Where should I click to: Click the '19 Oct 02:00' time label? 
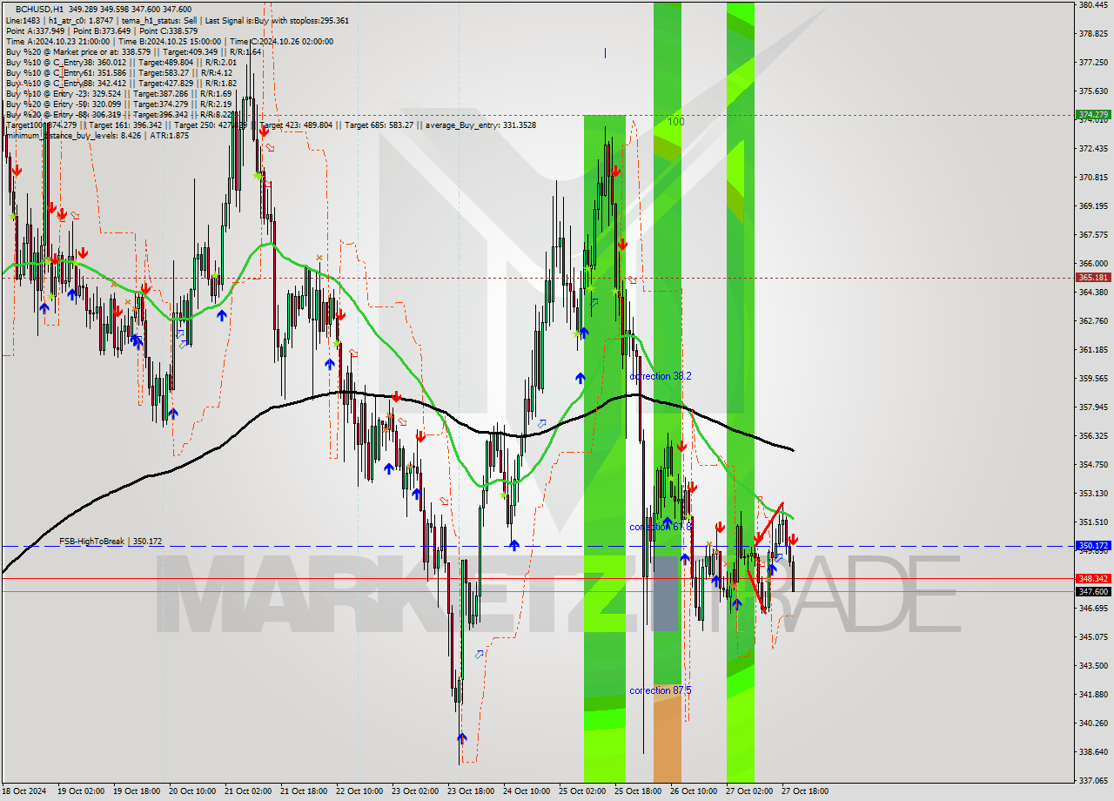pyautogui.click(x=79, y=791)
